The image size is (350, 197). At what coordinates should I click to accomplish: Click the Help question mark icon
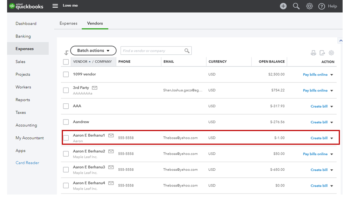click(x=321, y=6)
